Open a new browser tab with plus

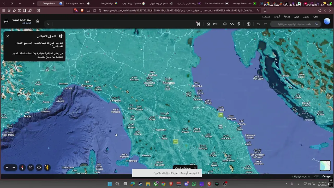tap(33, 3)
